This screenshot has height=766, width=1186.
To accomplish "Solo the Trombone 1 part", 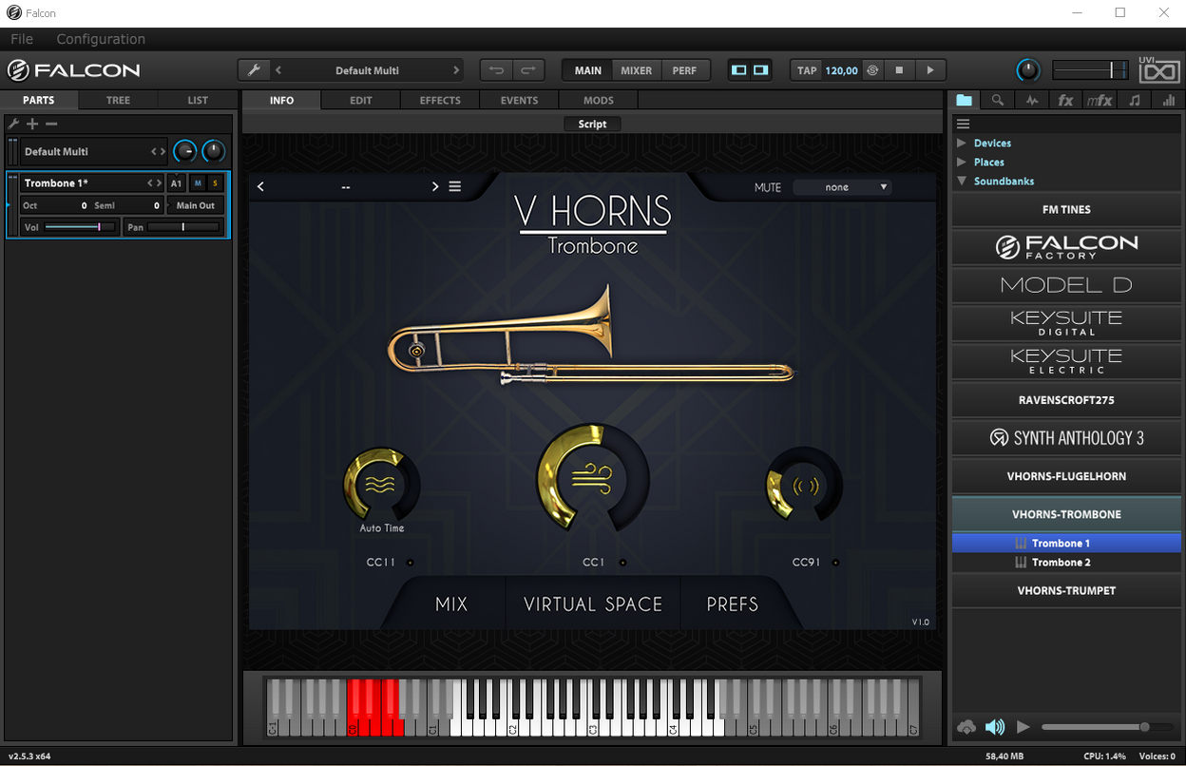I will point(215,182).
